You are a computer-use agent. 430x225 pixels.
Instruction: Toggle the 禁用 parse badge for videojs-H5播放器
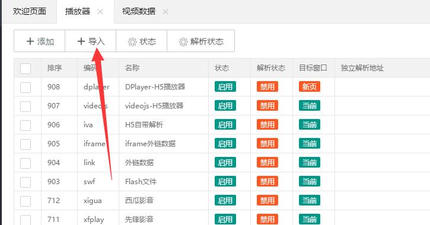point(267,105)
